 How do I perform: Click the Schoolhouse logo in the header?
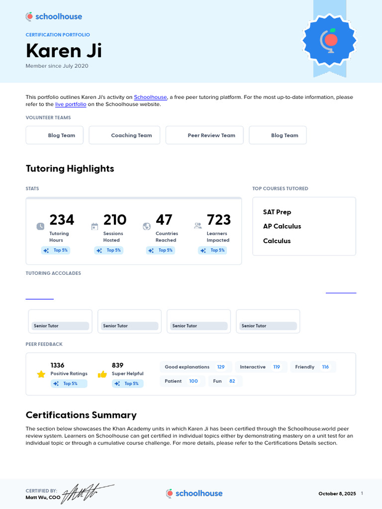point(54,16)
